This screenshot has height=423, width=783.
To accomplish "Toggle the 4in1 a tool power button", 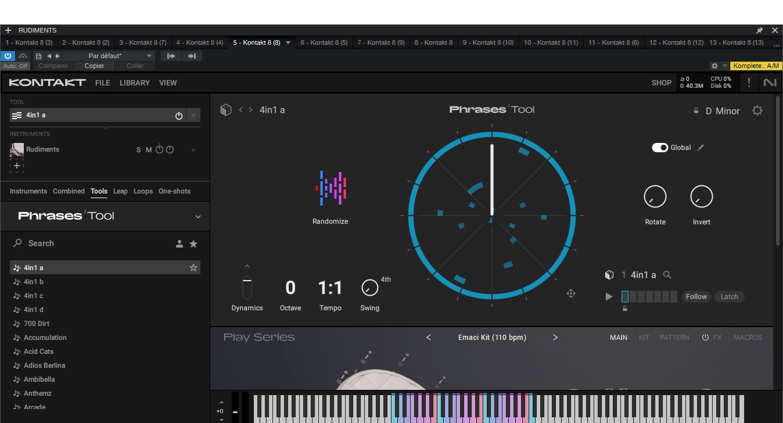I will coord(179,116).
